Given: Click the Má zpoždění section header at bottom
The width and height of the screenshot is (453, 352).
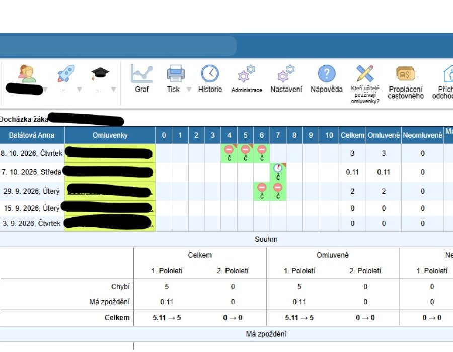Looking at the screenshot, I should pos(266,334).
